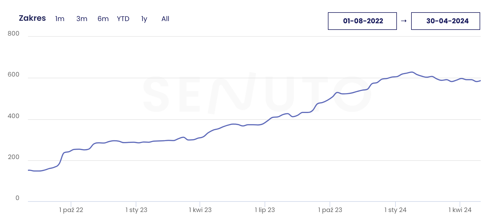Click the start date field 01-08-2022
This screenshot has width=491, height=222.
362,21
